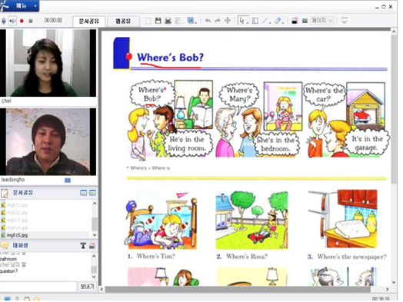Select the line drawing tool
The image size is (403, 302).
click(x=265, y=21)
